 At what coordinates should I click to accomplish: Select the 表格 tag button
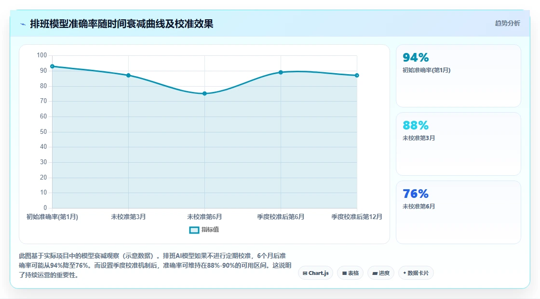point(350,273)
